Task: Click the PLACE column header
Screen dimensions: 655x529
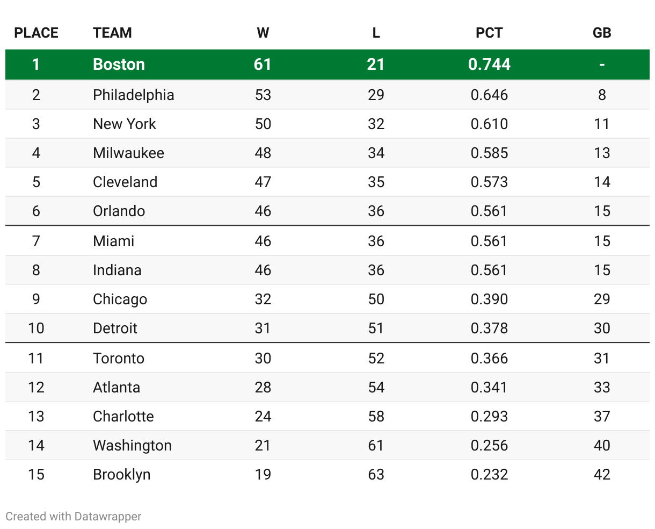Action: [36, 33]
